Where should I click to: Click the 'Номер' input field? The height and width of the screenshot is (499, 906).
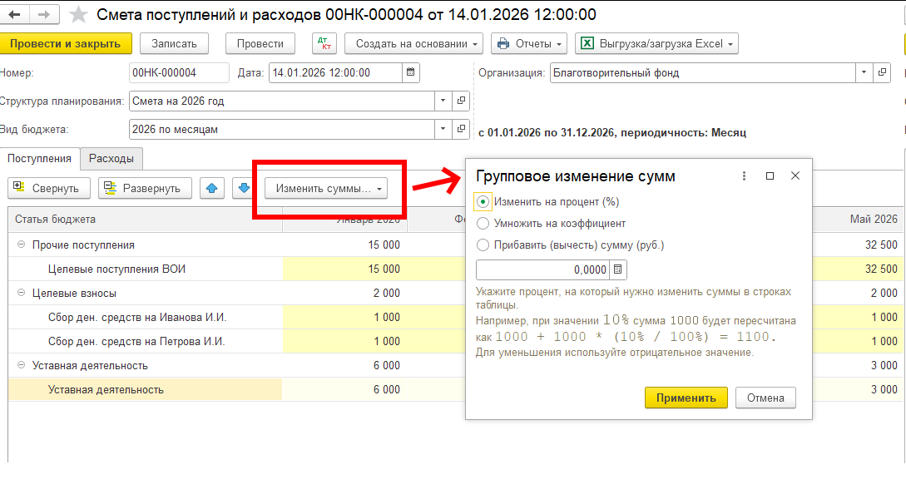click(x=179, y=72)
